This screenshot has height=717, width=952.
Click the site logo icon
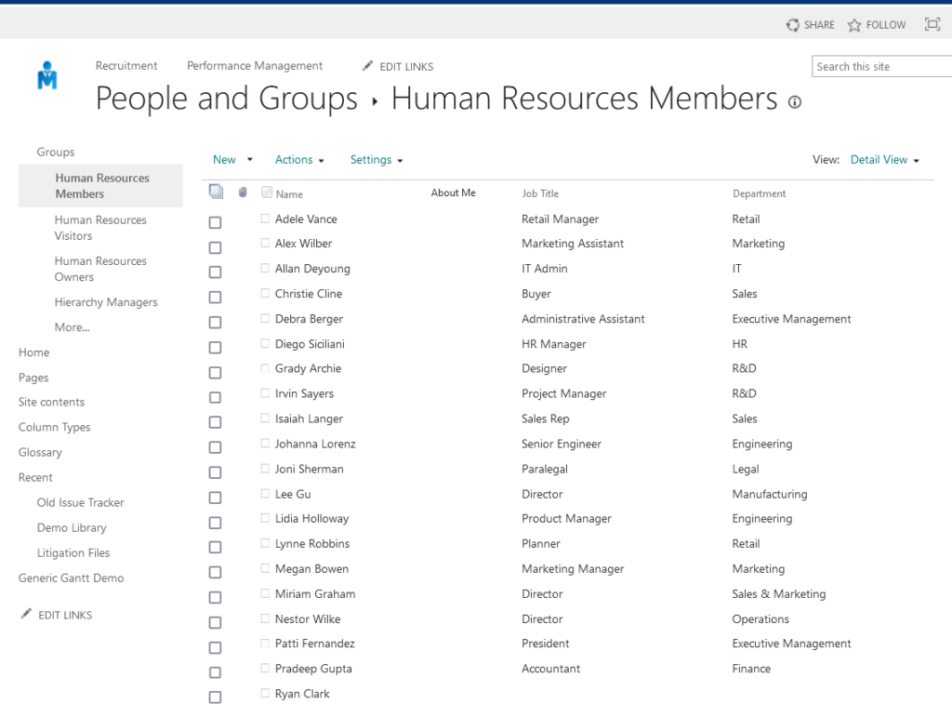47,75
